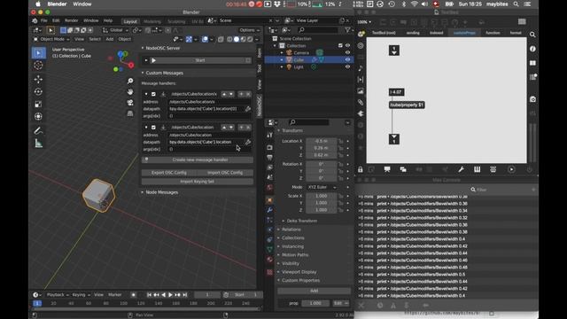This screenshot has width=567, height=319.
Task: Open the XYZ Euler rotation mode dropdown
Action: (322, 187)
